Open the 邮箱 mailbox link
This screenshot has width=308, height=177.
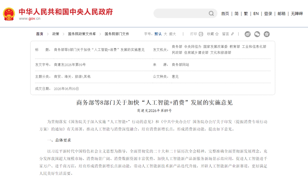(x=281, y=14)
